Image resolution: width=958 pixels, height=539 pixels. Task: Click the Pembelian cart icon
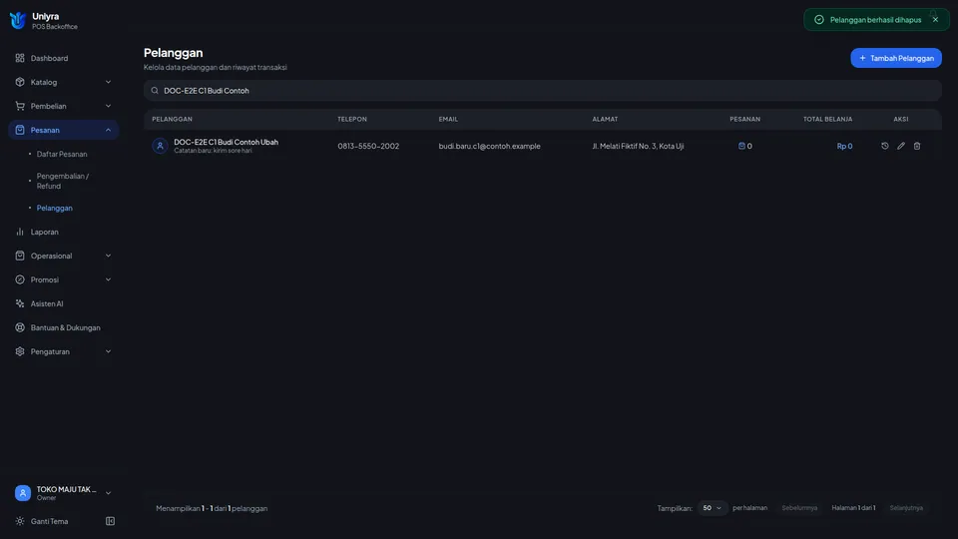20,106
